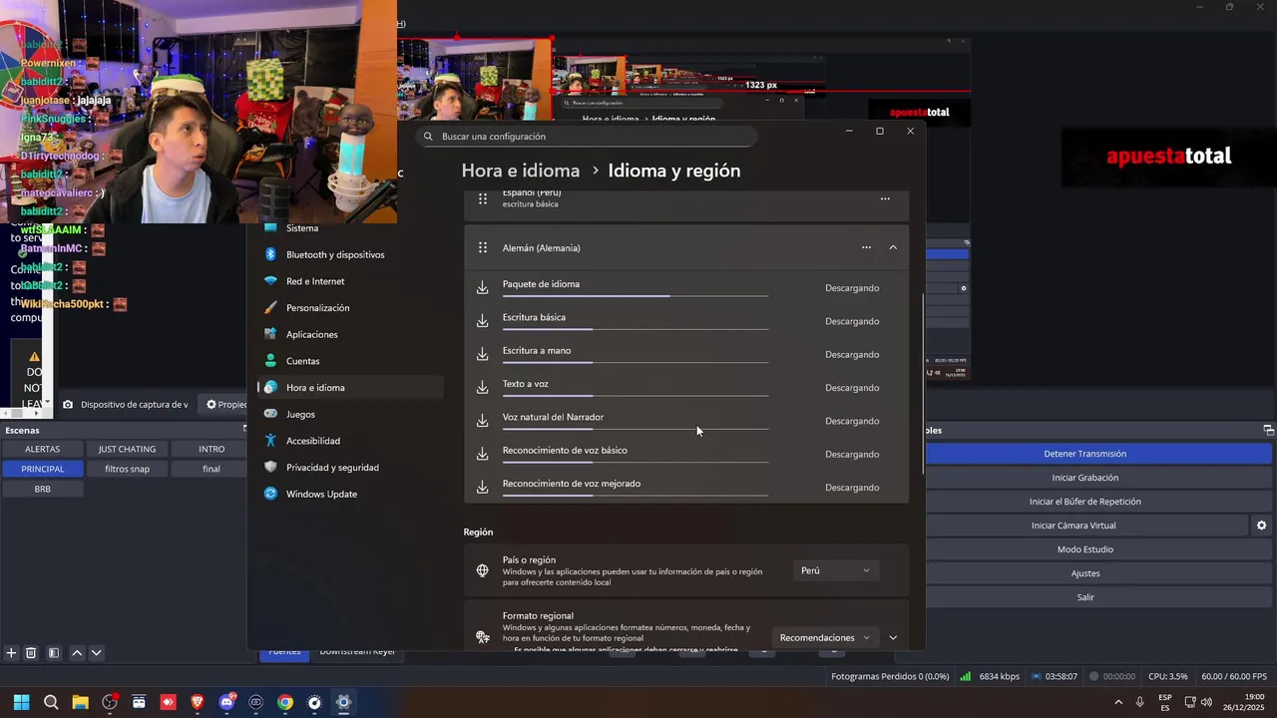Click download icon next to Reconocimiento de voz básico
The width and height of the screenshot is (1277, 718).
pyautogui.click(x=482, y=454)
